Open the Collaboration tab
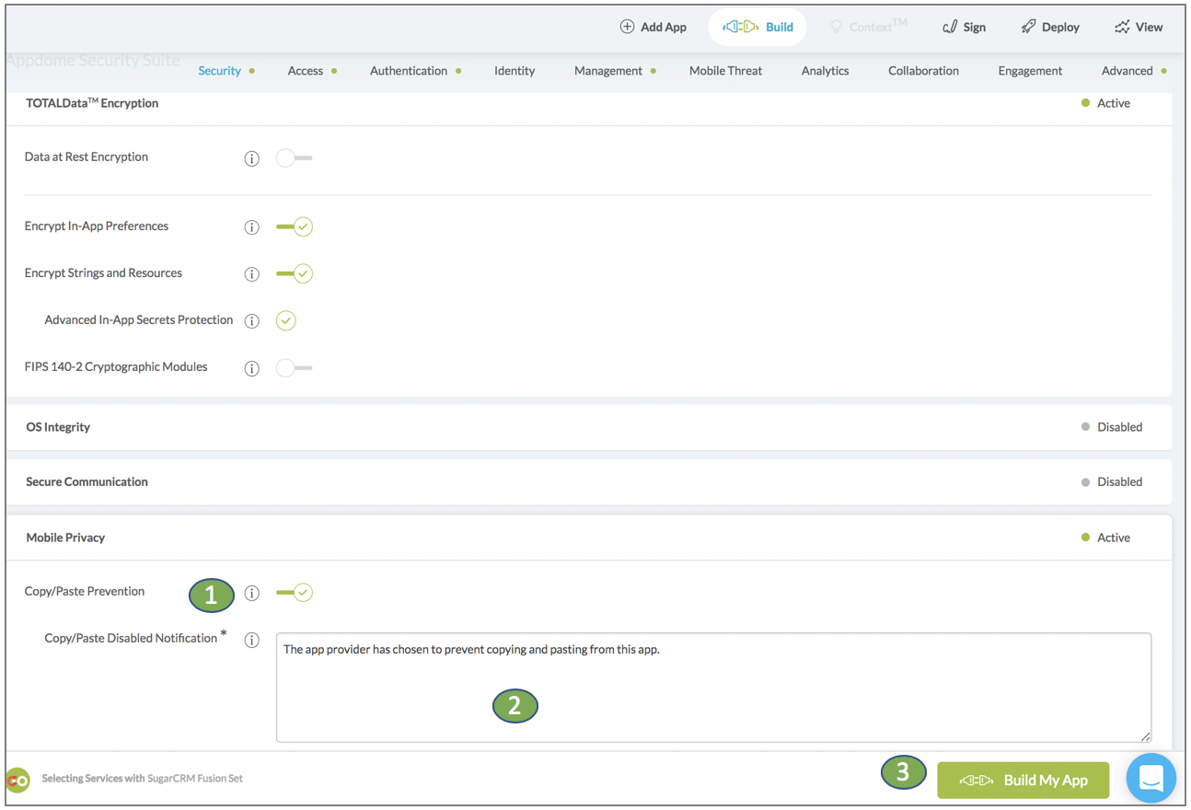 point(923,71)
